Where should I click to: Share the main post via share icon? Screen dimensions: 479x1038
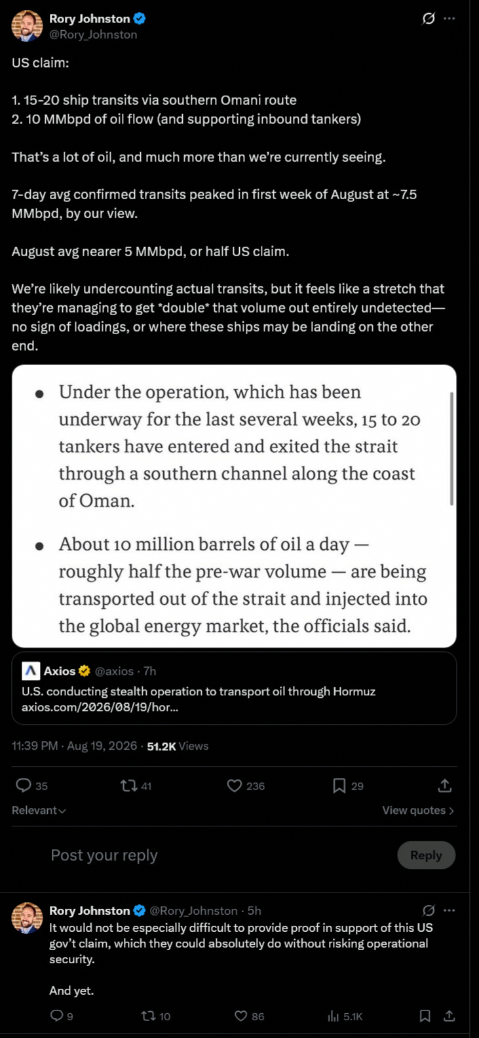445,785
